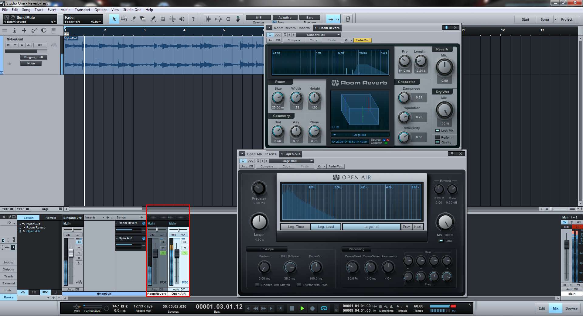This screenshot has height=316, width=583.
Task: Open the Audio menu
Action: pos(65,9)
